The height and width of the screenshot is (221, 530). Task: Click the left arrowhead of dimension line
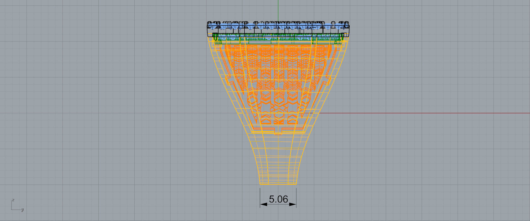[264, 204]
